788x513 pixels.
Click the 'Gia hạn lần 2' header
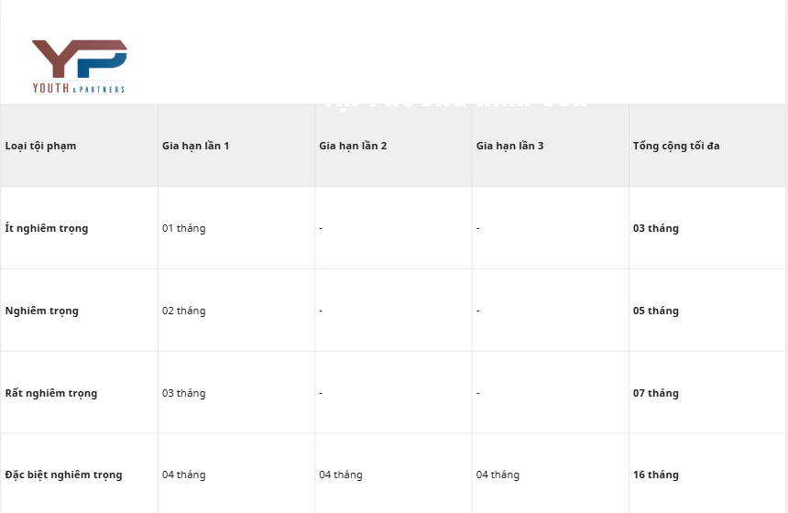[353, 146]
